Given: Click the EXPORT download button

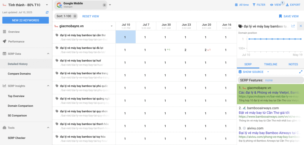Looking at the screenshot, I should coord(293,5).
